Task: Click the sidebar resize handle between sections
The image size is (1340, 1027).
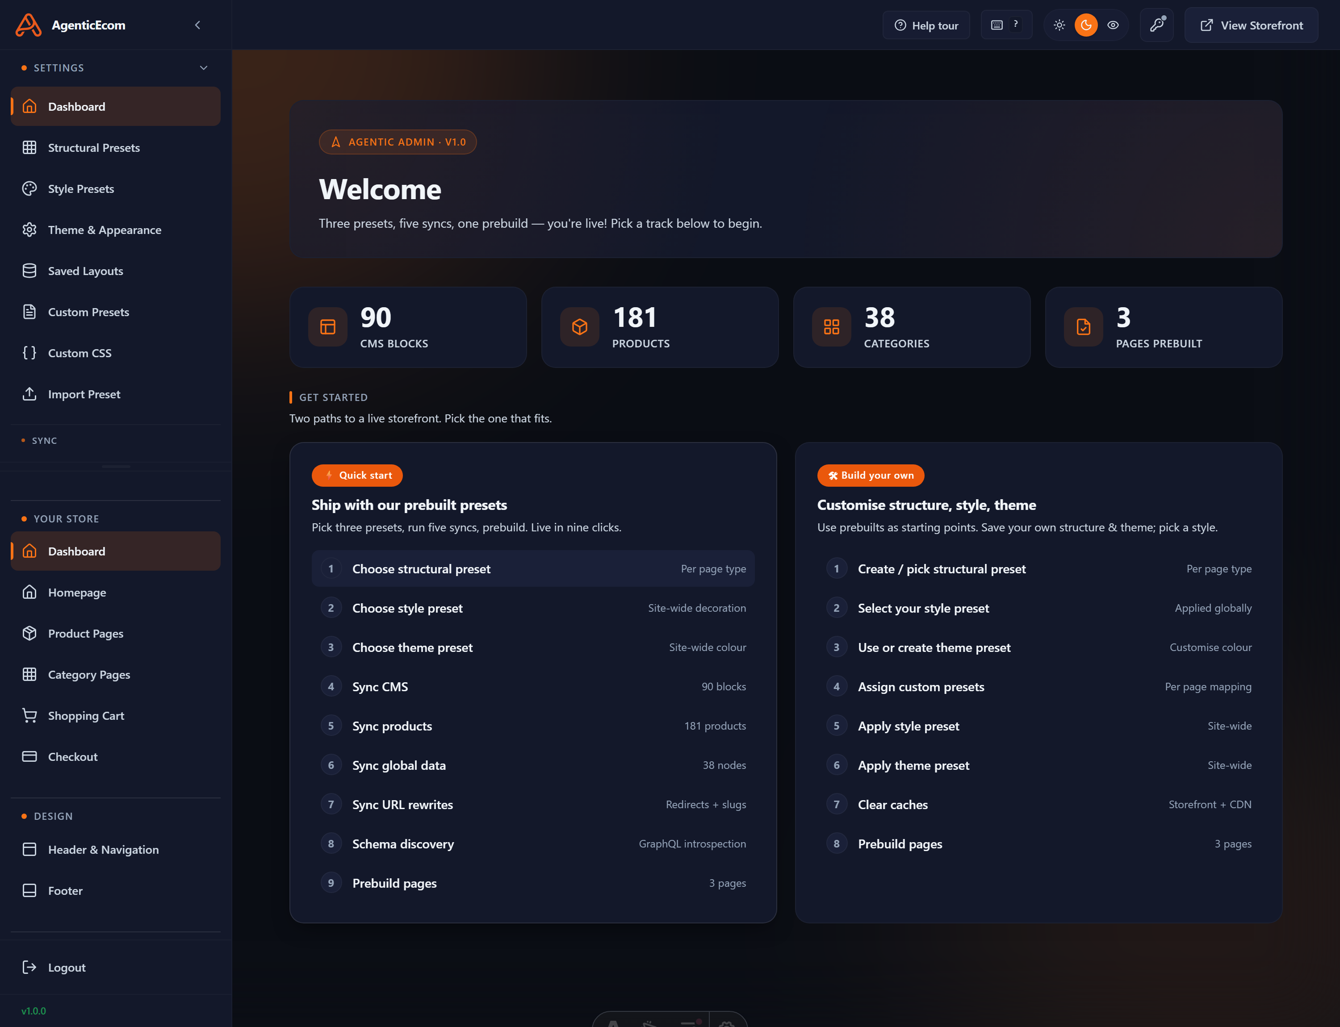Action: pyautogui.click(x=116, y=467)
